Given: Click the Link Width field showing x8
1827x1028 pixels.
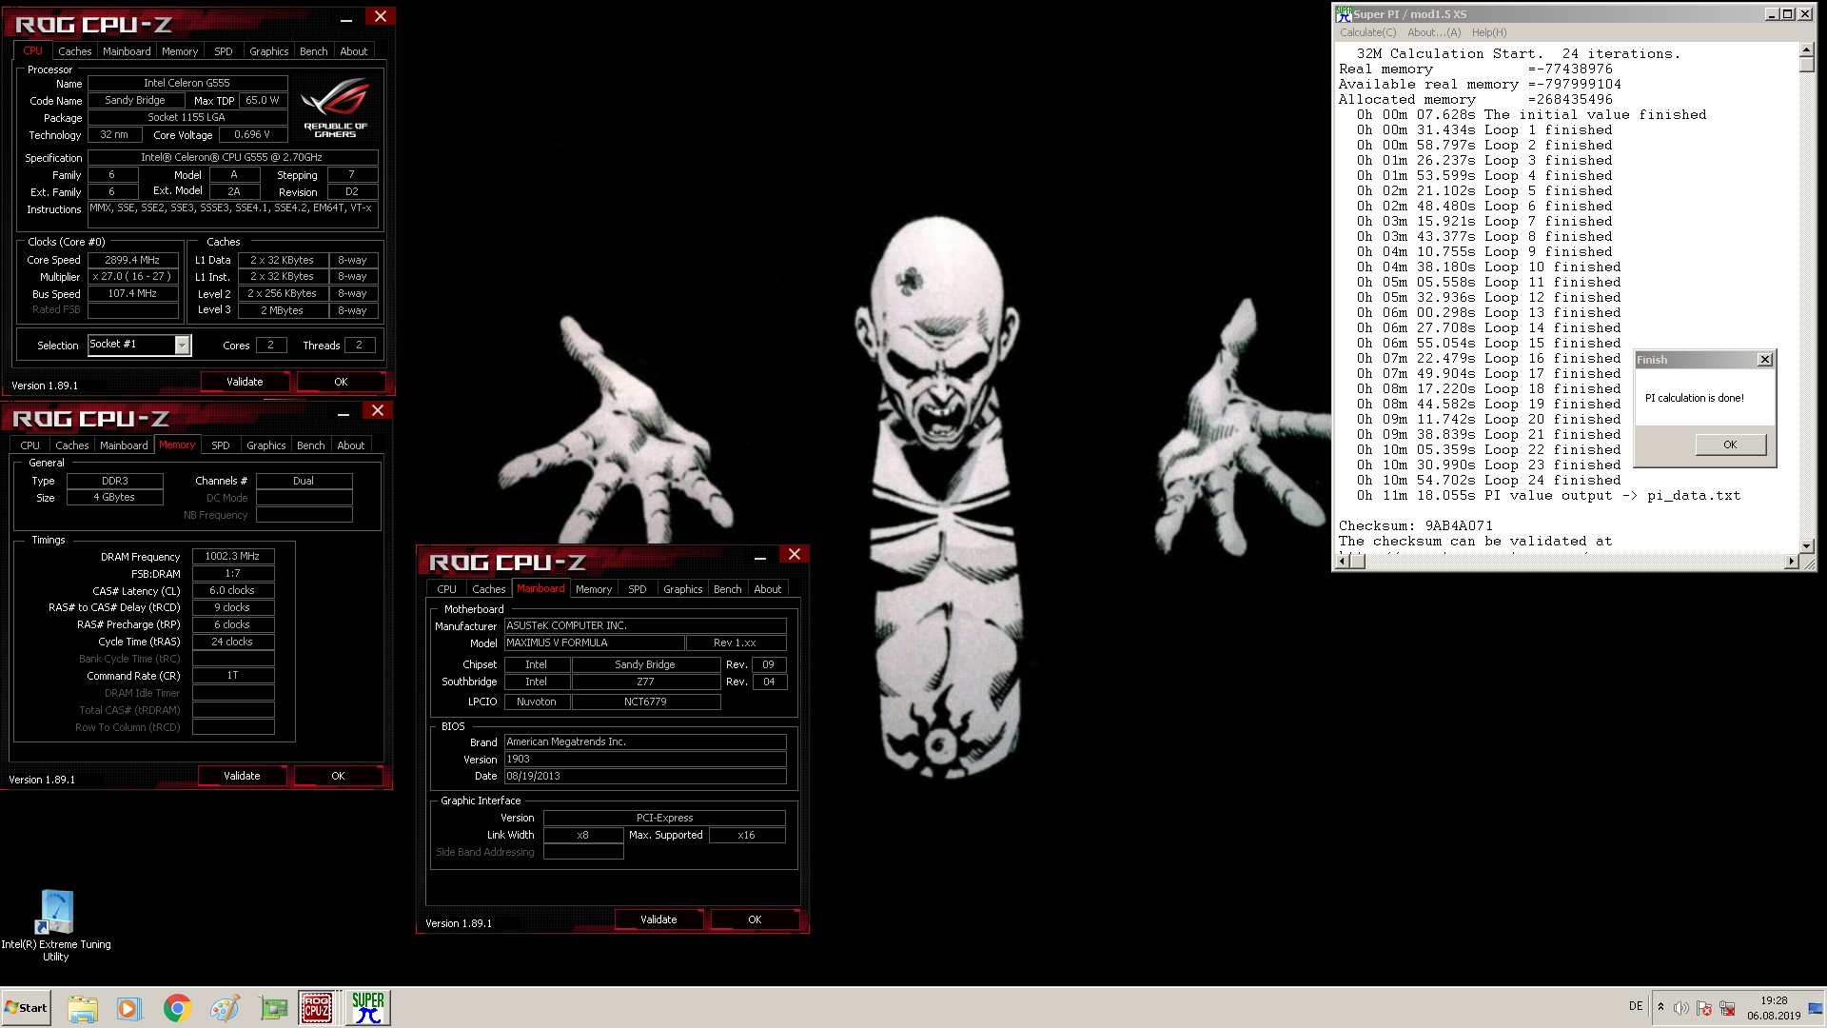Looking at the screenshot, I should tap(583, 835).
